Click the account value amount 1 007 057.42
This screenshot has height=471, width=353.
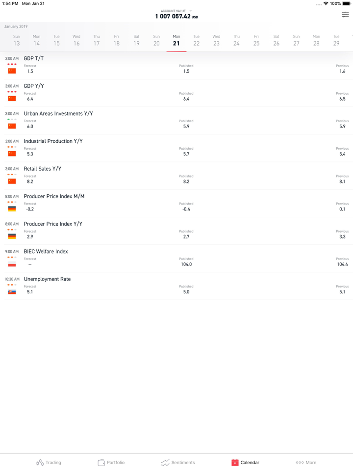pos(173,17)
